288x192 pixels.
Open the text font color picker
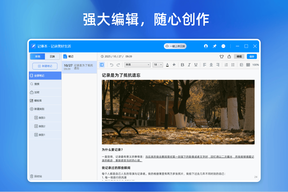point(167,65)
